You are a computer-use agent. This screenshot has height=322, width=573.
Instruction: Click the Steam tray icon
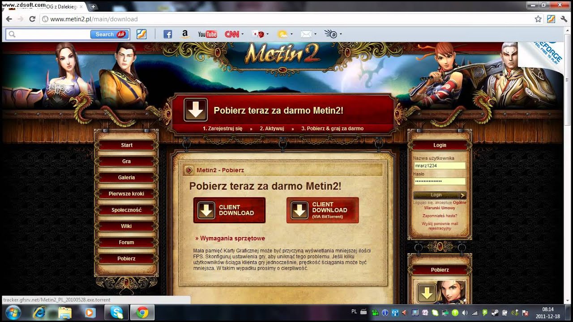tap(495, 313)
